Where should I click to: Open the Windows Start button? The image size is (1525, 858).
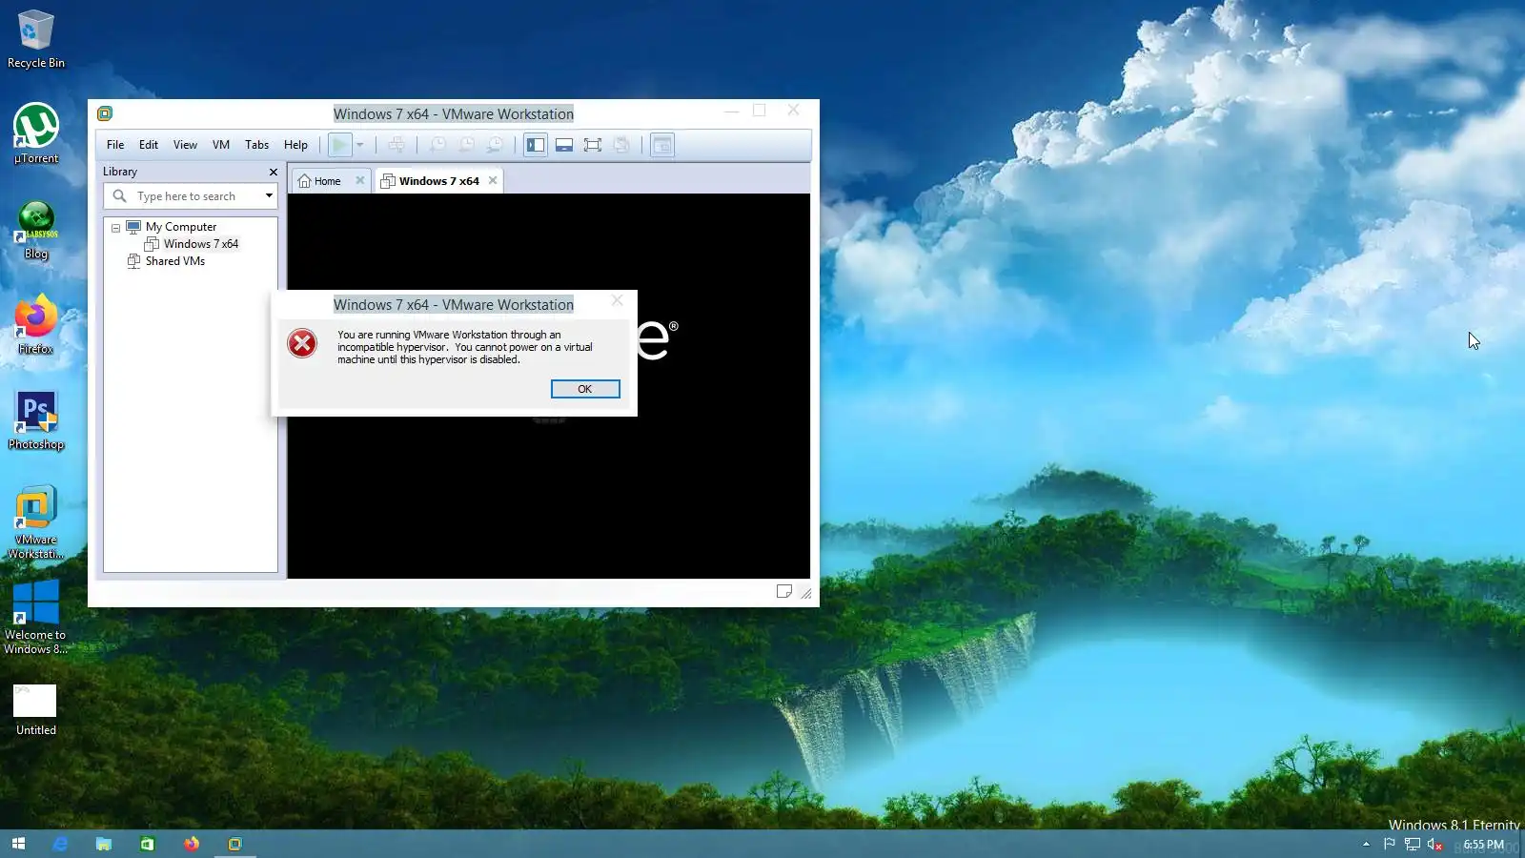point(18,844)
